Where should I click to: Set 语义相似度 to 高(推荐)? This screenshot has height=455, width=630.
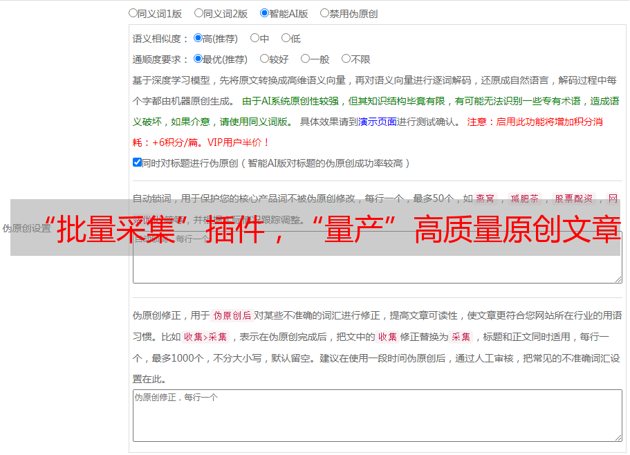[198, 38]
